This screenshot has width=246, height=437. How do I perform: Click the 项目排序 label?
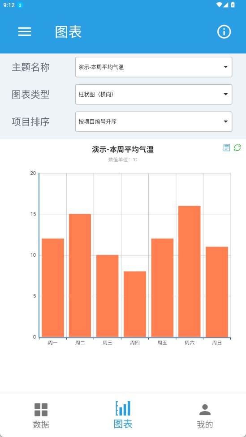coord(30,122)
